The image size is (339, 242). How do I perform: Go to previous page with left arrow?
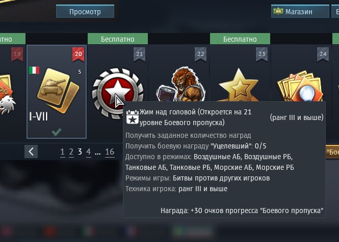31,152
